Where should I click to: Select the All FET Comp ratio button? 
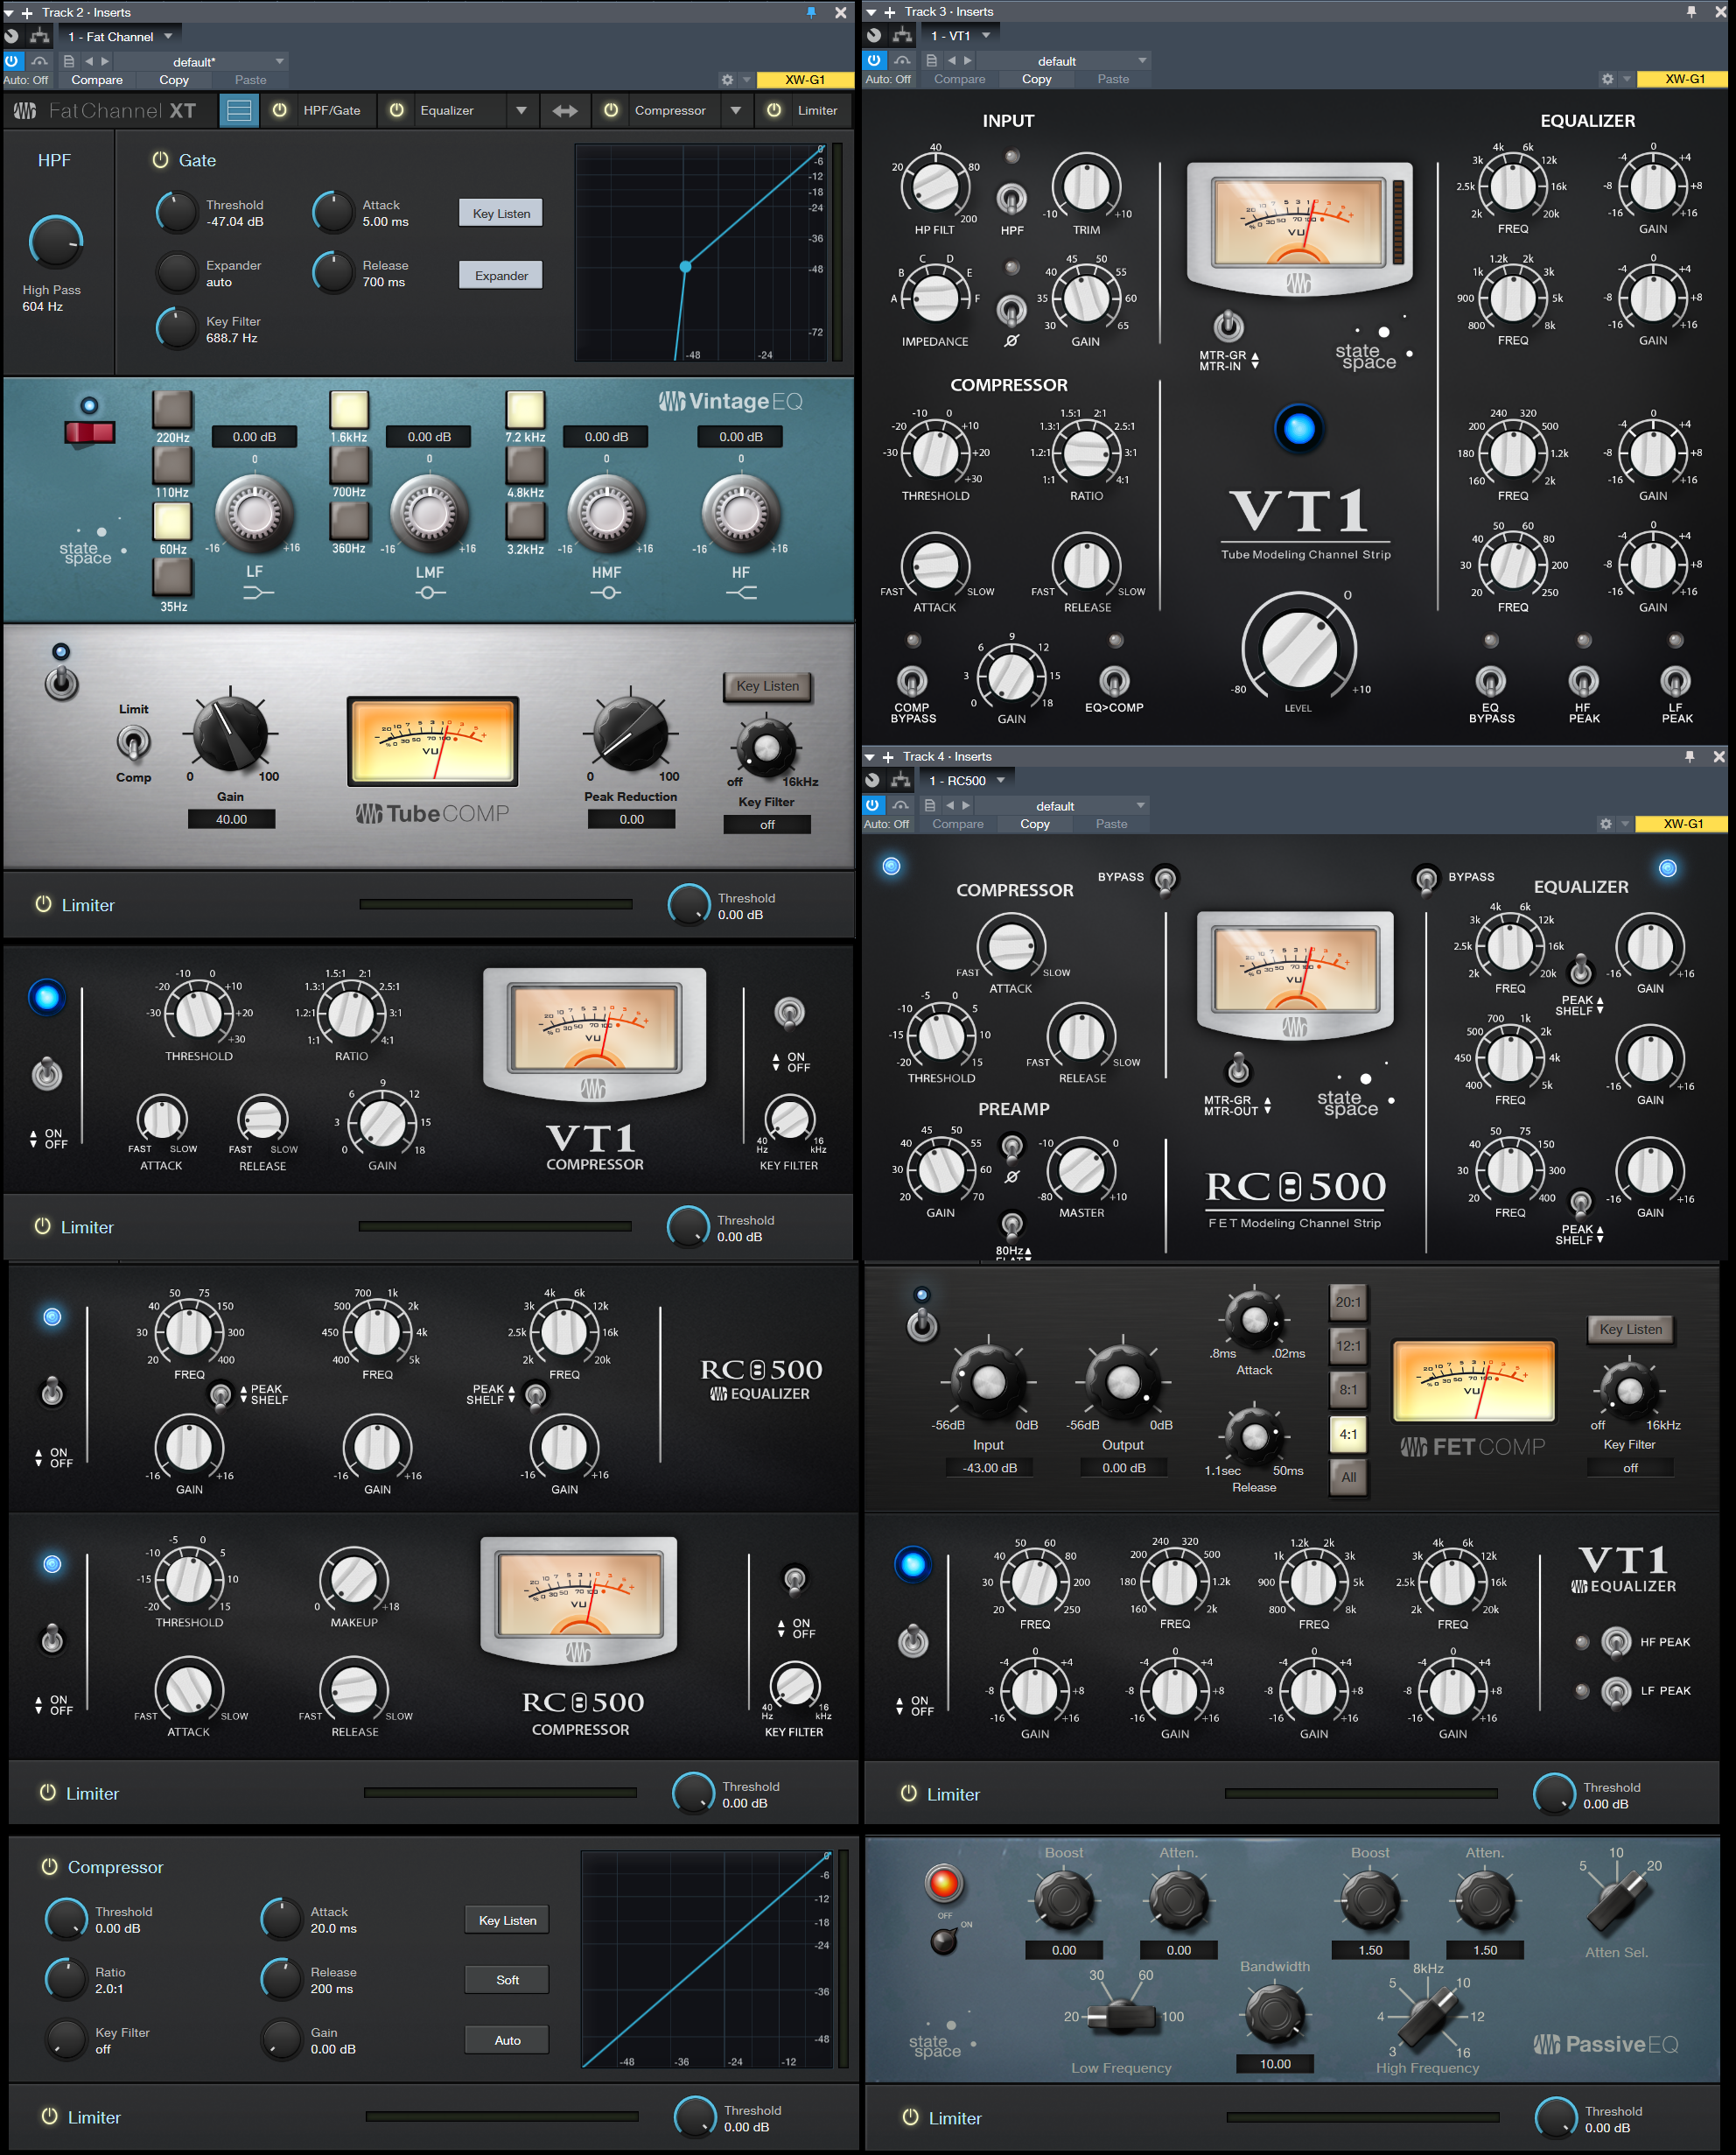click(1348, 1477)
